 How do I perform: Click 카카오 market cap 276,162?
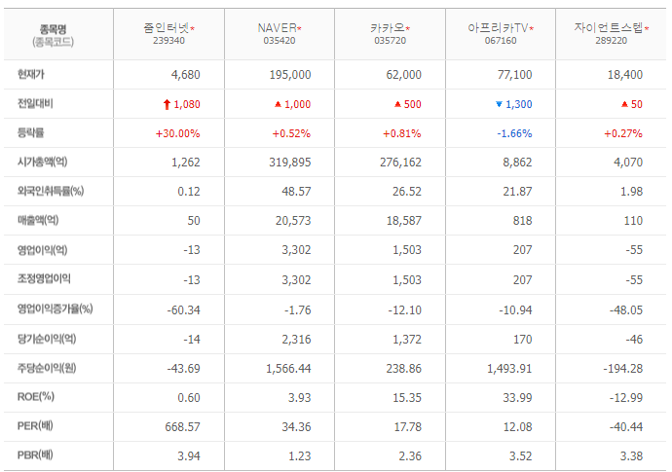(400, 163)
